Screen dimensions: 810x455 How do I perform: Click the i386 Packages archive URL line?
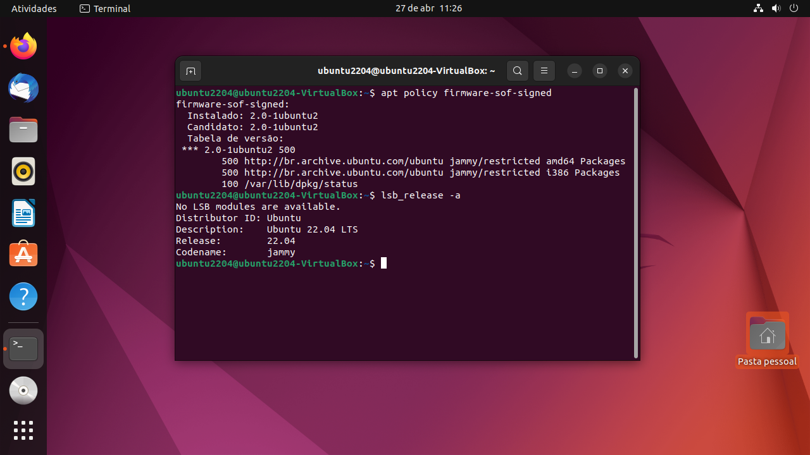coord(421,173)
